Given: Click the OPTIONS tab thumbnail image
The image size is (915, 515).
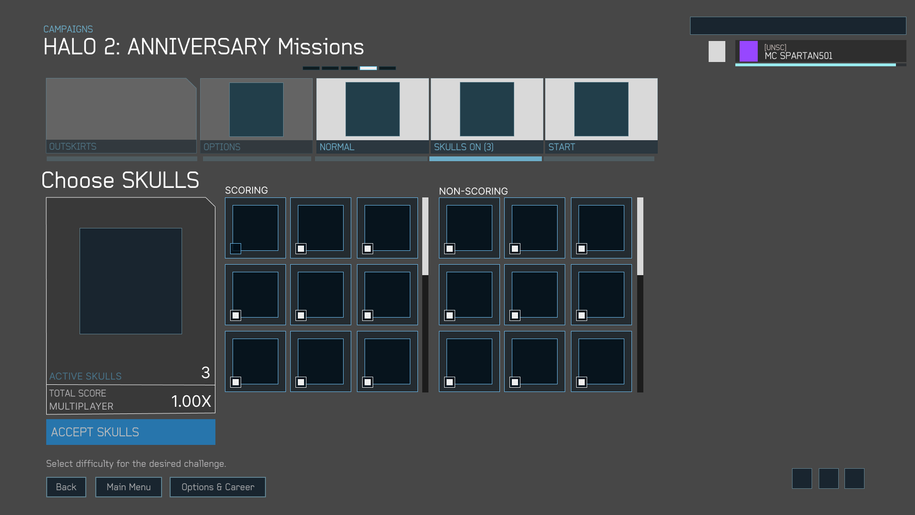Looking at the screenshot, I should coord(256,110).
